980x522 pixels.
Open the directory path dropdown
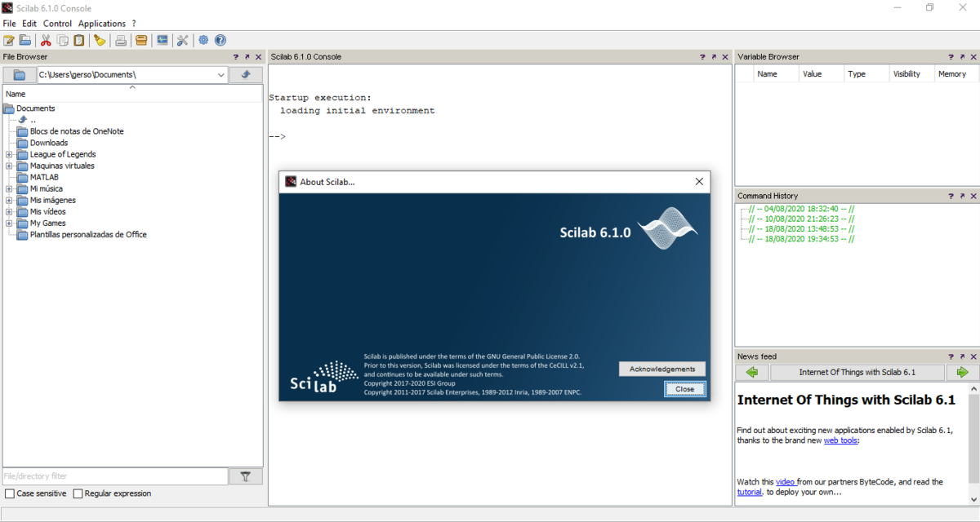click(221, 75)
